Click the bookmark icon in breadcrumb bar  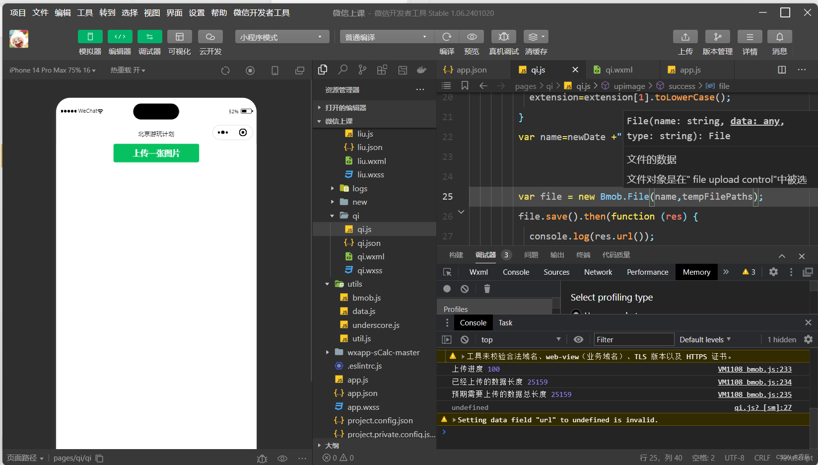point(465,86)
